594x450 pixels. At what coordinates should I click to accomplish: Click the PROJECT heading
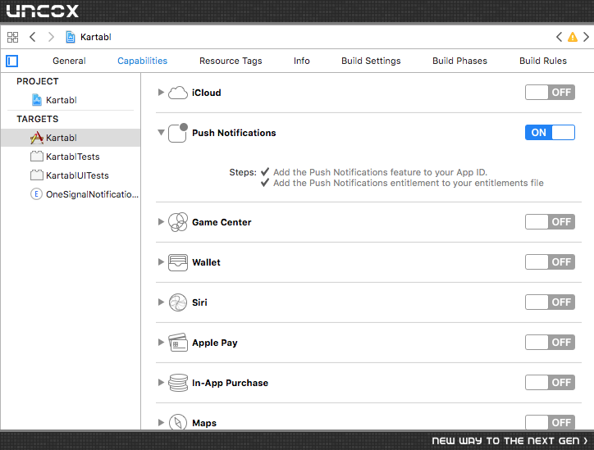click(38, 81)
